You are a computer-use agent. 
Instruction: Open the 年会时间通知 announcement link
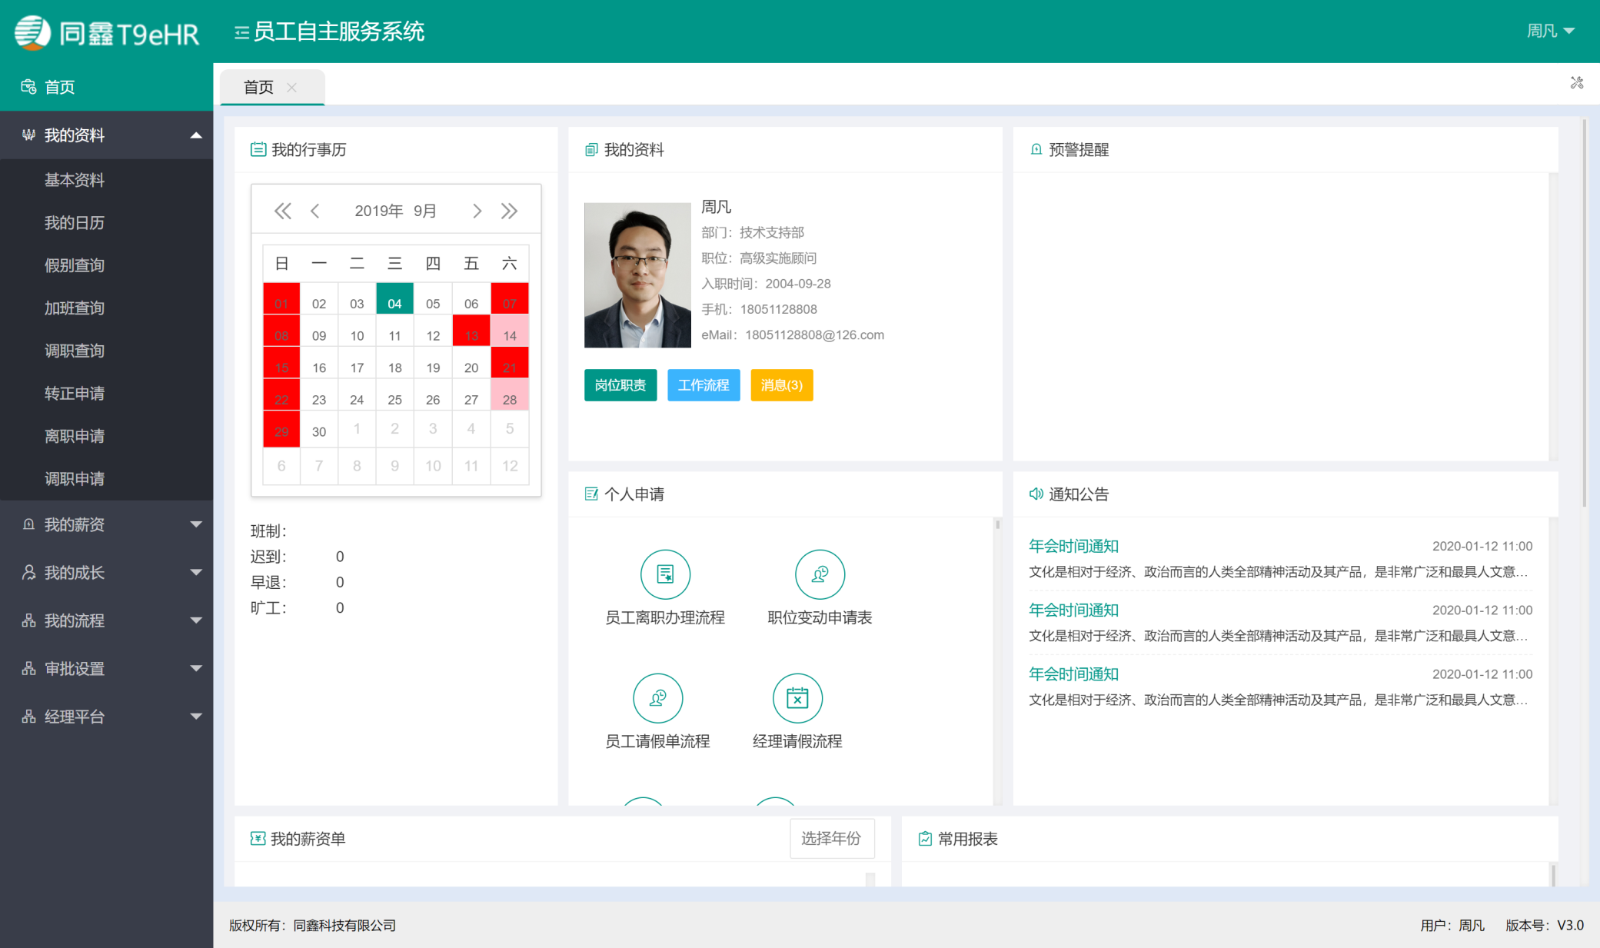coord(1073,545)
